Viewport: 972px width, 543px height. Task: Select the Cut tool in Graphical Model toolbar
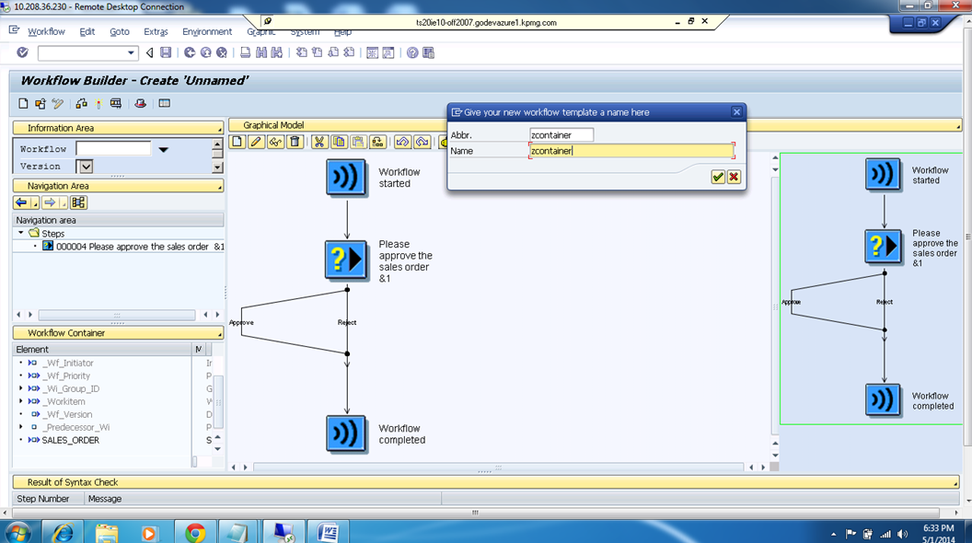320,141
